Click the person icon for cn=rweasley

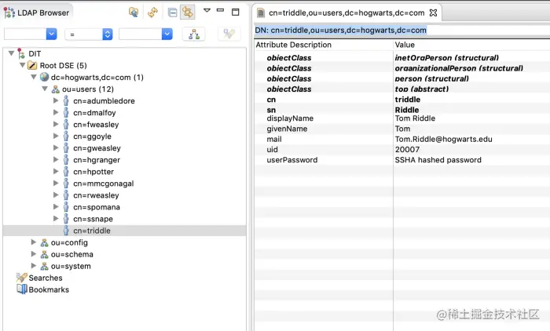tap(66, 195)
